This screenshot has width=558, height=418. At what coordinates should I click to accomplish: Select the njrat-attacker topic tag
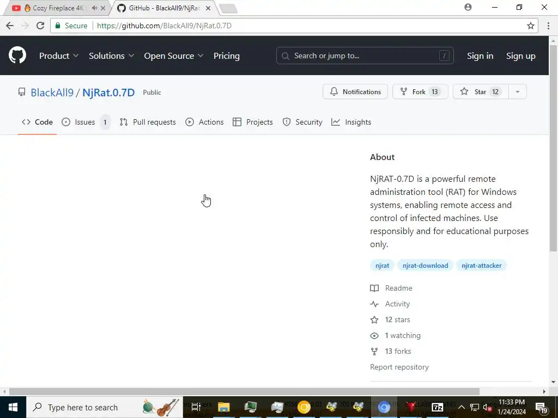coord(482,266)
